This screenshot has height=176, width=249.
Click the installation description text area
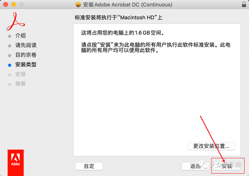point(157,90)
